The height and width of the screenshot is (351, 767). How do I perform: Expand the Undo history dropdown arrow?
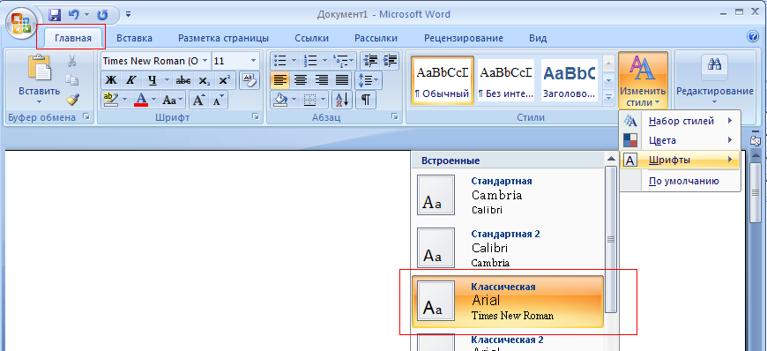pyautogui.click(x=86, y=15)
